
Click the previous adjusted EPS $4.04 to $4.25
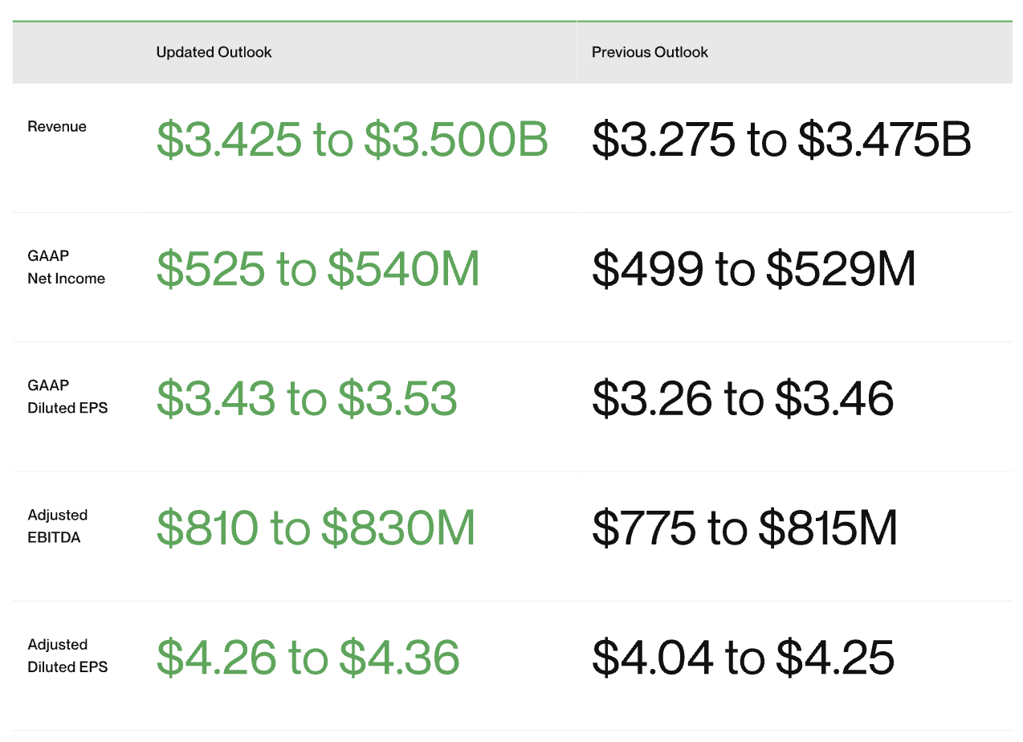[x=743, y=658]
